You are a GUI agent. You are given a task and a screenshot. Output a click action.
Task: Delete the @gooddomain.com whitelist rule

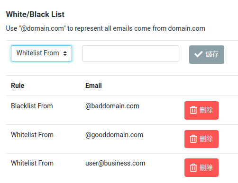coord(201,139)
